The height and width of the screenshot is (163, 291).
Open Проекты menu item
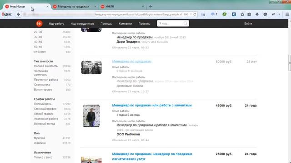point(145,24)
